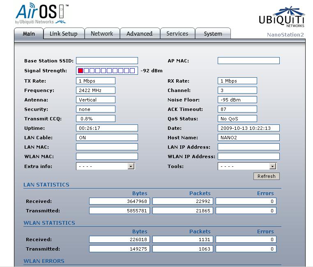Click the WLAN MAC field

[x=107, y=157]
